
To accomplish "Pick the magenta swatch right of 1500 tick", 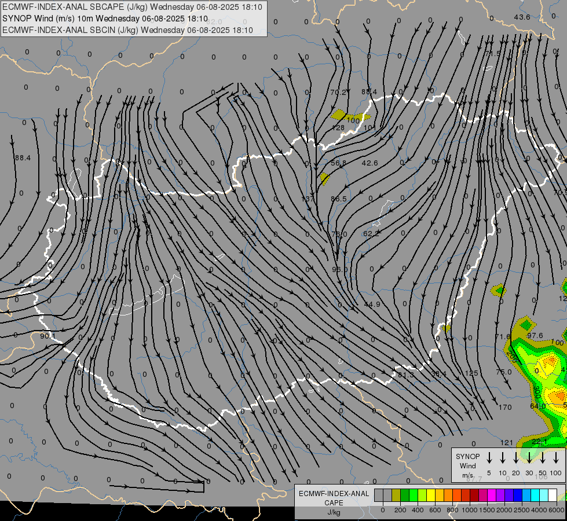I will tap(492, 495).
